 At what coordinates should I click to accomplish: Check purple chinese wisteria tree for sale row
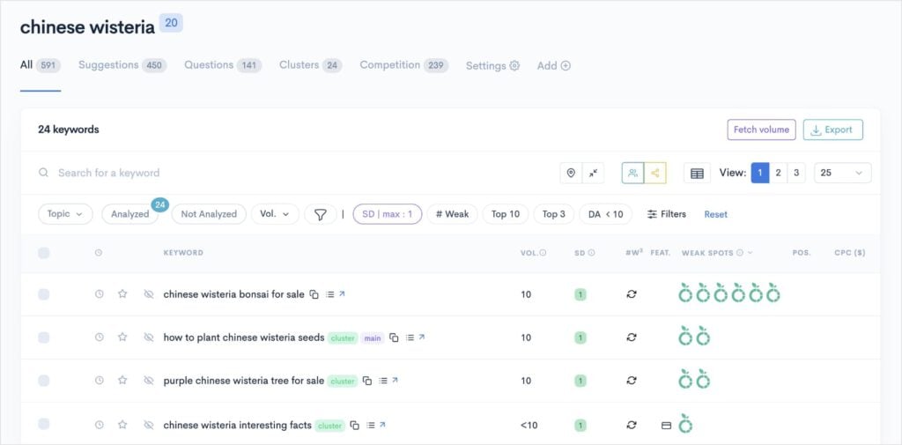coord(44,381)
